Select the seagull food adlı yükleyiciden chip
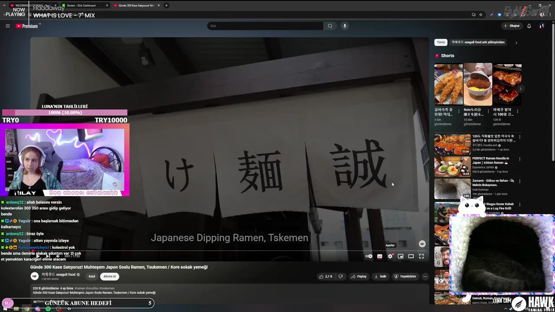Image resolution: width=555 pixels, height=312 pixels. pos(478,42)
